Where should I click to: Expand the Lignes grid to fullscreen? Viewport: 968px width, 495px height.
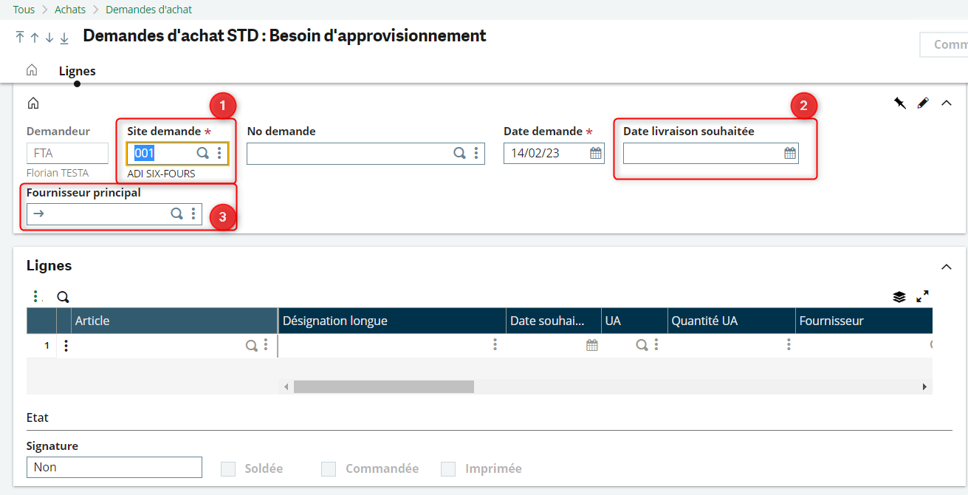922,297
